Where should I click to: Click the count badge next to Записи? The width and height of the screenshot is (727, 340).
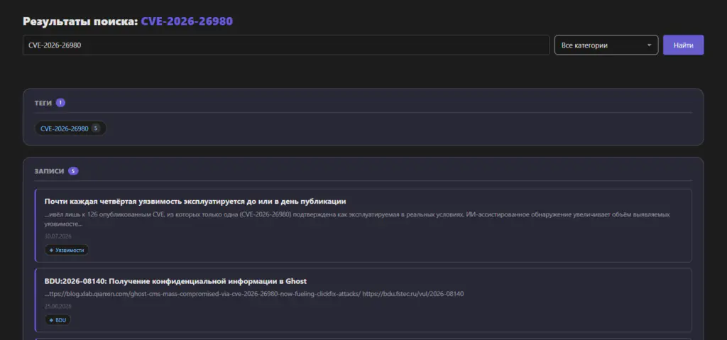point(73,171)
